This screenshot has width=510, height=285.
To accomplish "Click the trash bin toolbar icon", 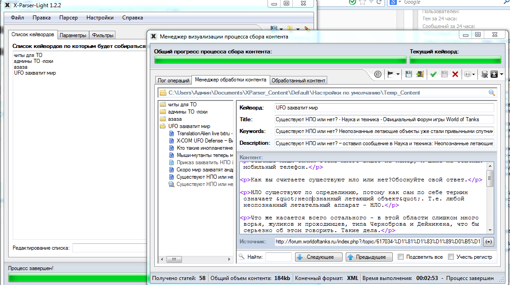I will pos(484,74).
